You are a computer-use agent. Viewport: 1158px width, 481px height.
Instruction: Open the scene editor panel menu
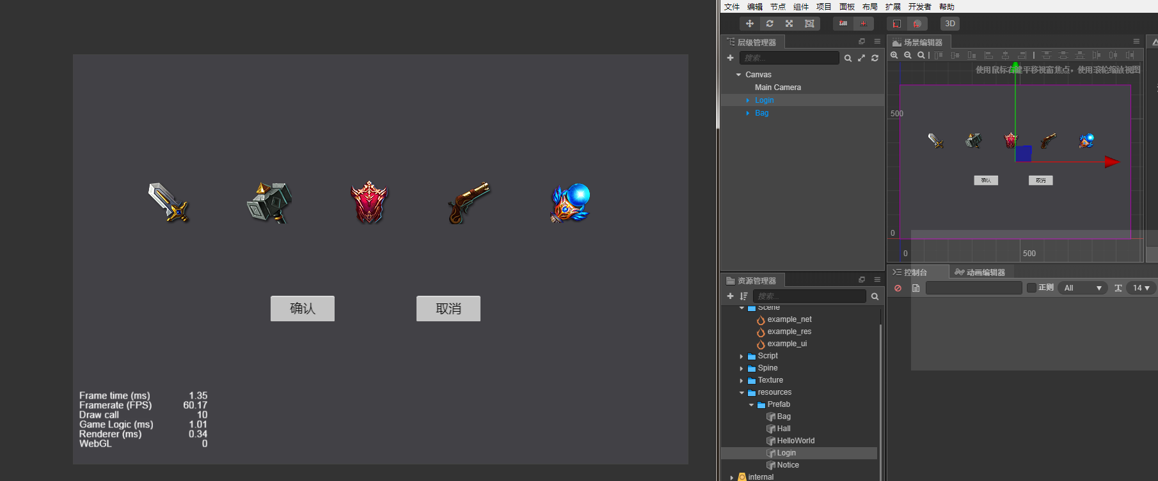pos(1136,42)
